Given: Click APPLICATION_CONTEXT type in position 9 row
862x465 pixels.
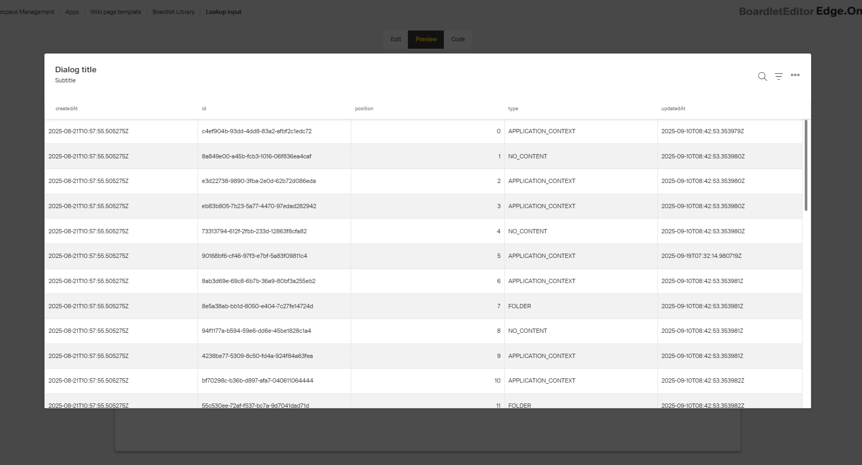Looking at the screenshot, I should click(x=581, y=356).
